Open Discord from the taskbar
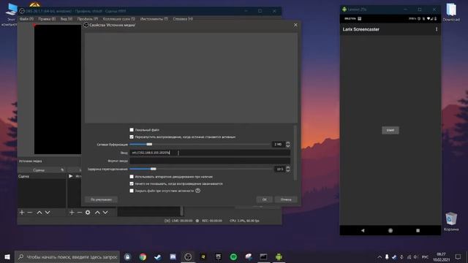This screenshot has width=468, height=263. (x=173, y=256)
